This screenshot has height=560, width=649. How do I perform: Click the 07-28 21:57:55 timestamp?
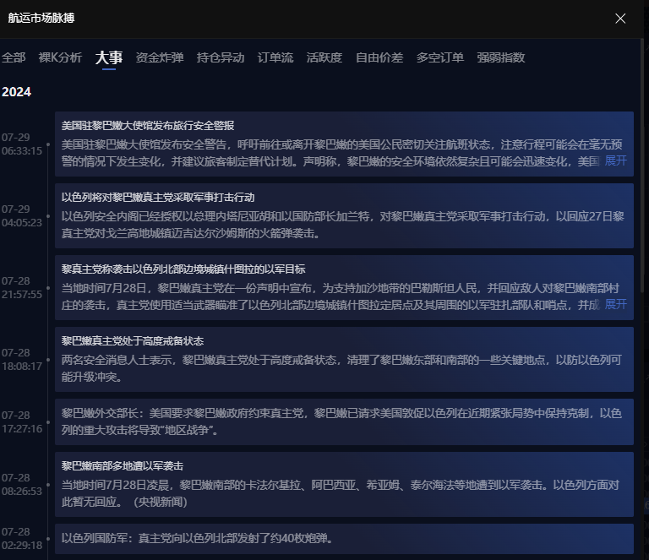point(21,288)
